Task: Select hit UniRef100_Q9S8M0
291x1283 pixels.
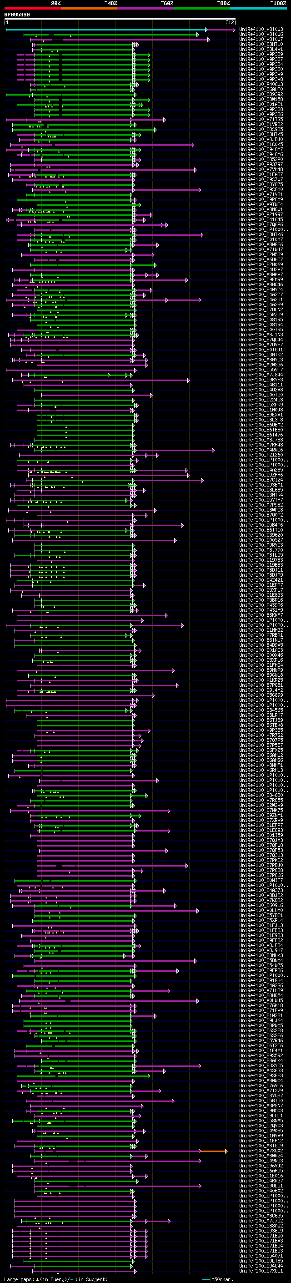Action: [x=261, y=190]
